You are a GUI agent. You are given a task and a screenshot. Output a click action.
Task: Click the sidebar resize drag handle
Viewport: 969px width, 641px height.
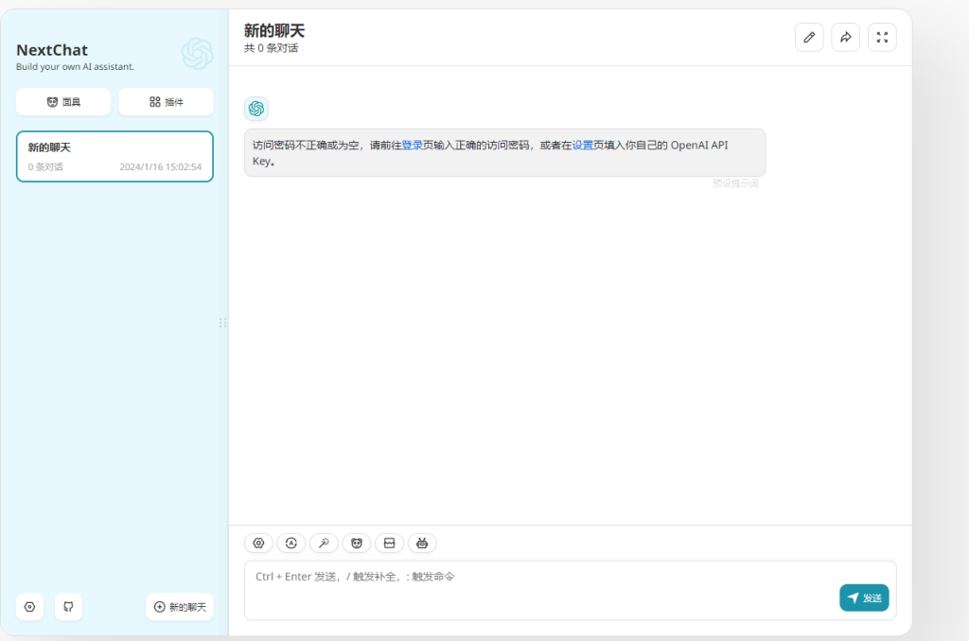(x=223, y=322)
